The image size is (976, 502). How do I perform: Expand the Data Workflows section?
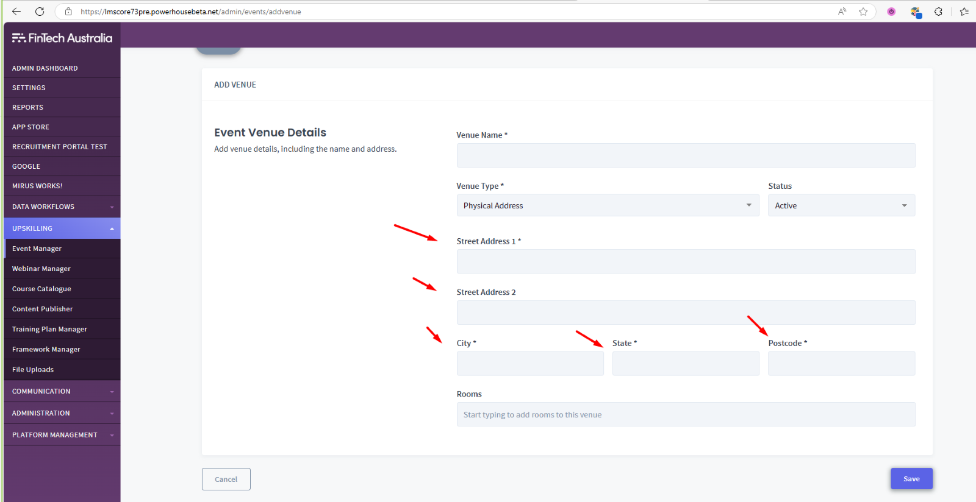(62, 207)
